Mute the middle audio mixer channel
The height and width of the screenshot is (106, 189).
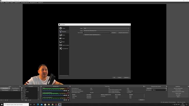coord(66,95)
